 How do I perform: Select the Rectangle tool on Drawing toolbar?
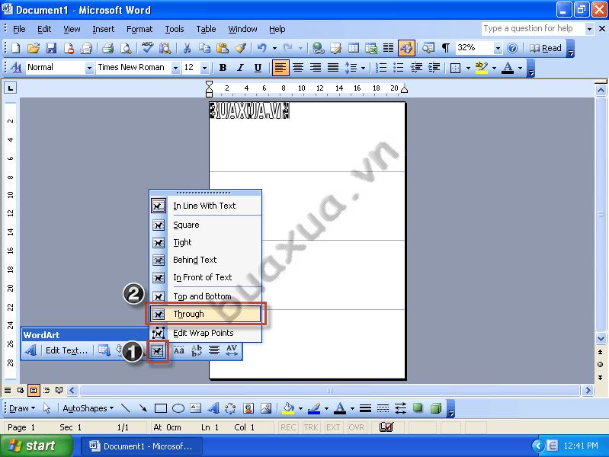click(x=160, y=408)
